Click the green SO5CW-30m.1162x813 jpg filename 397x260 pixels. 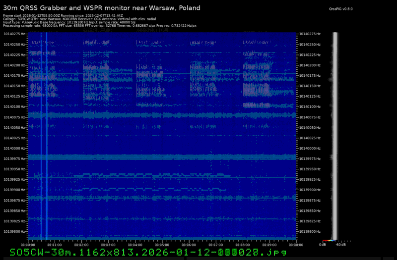(x=148, y=252)
